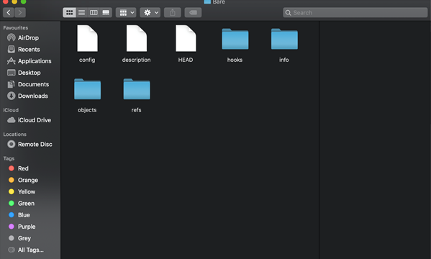Select the hooks folder icon
The image size is (431, 259).
235,39
